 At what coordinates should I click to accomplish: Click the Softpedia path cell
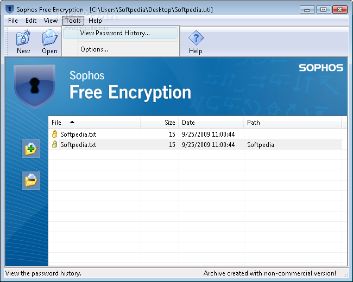(x=261, y=145)
